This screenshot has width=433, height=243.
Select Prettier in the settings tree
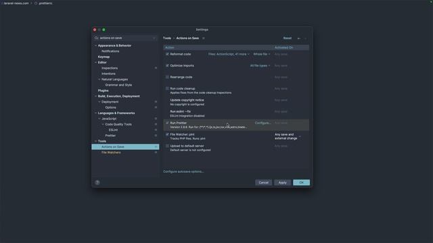point(110,136)
